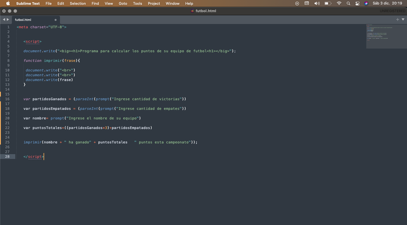The image size is (407, 225).
Task: Open the Tools menu
Action: (x=137, y=3)
